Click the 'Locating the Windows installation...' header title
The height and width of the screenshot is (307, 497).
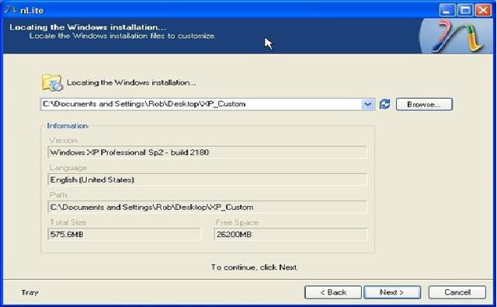click(x=88, y=27)
